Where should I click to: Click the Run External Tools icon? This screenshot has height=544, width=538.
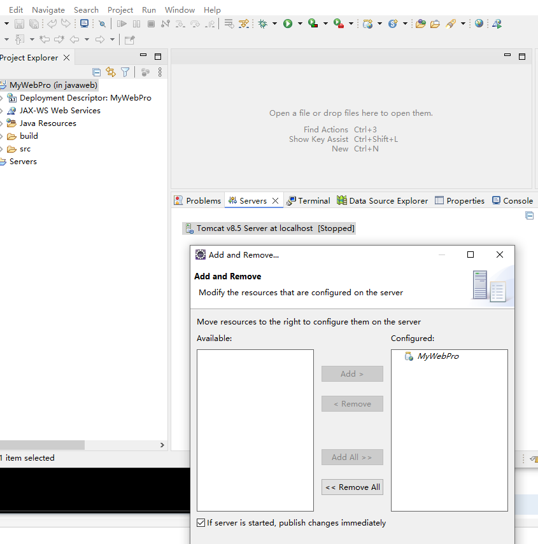339,24
